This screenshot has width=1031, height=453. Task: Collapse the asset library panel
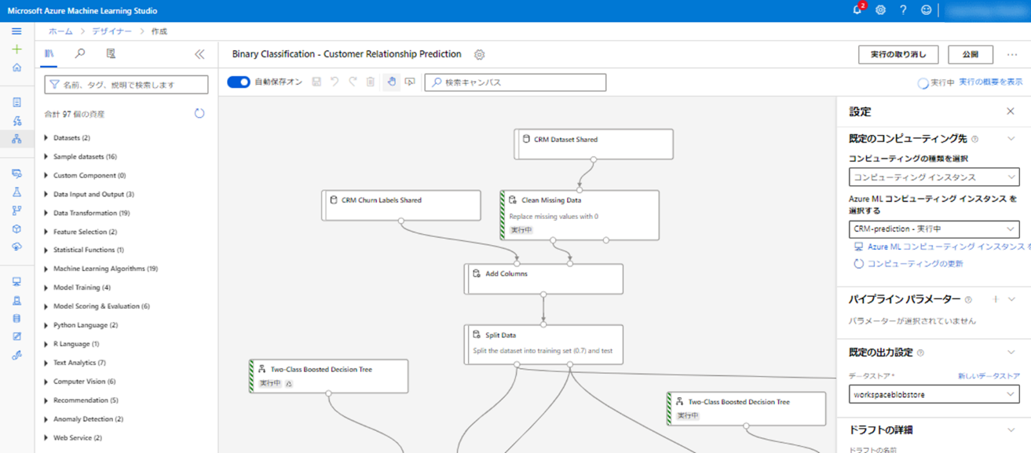pyautogui.click(x=199, y=54)
